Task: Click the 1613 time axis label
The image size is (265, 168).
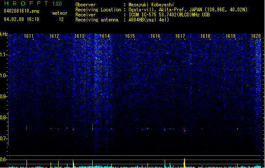Action: pos(80,36)
